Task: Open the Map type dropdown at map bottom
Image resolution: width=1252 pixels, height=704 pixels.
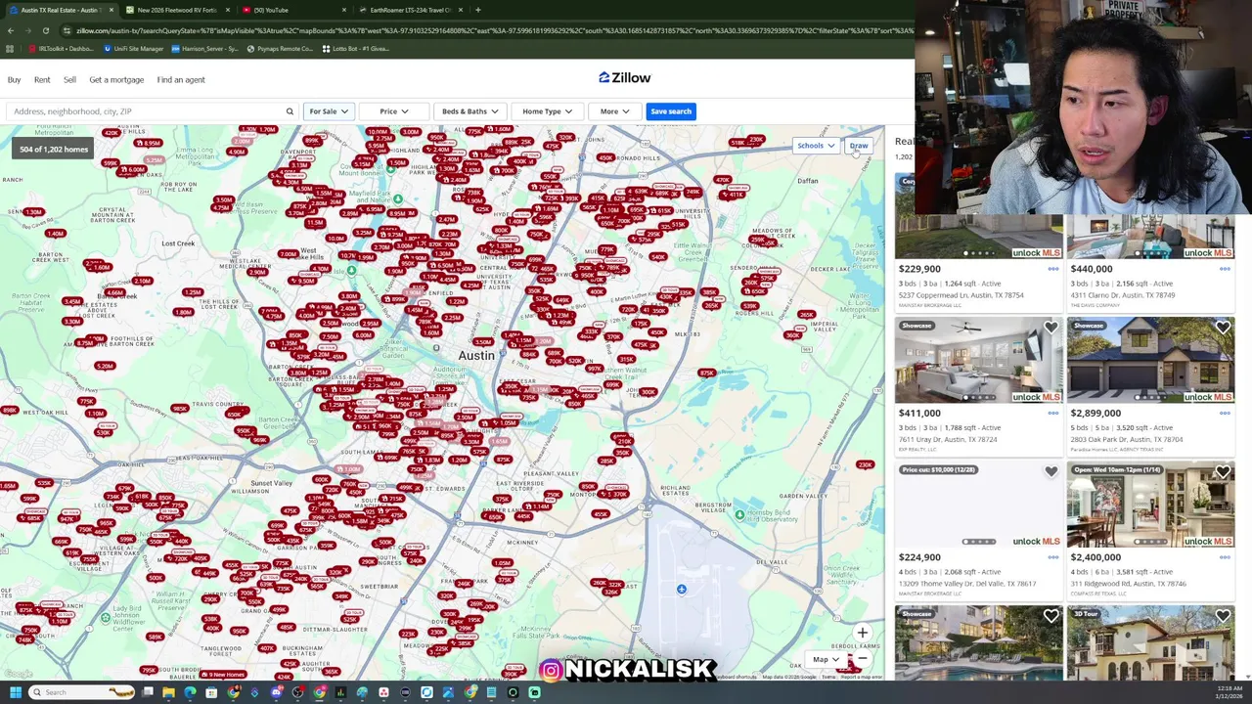Action: [x=826, y=660]
